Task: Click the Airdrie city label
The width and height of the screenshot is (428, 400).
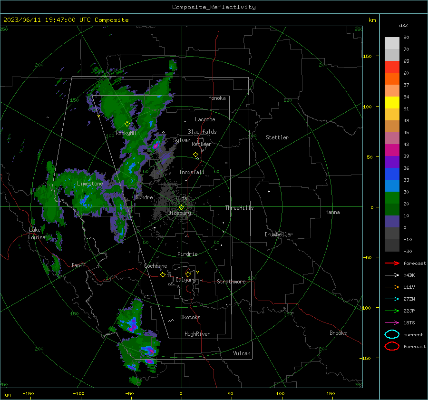Action: [187, 254]
